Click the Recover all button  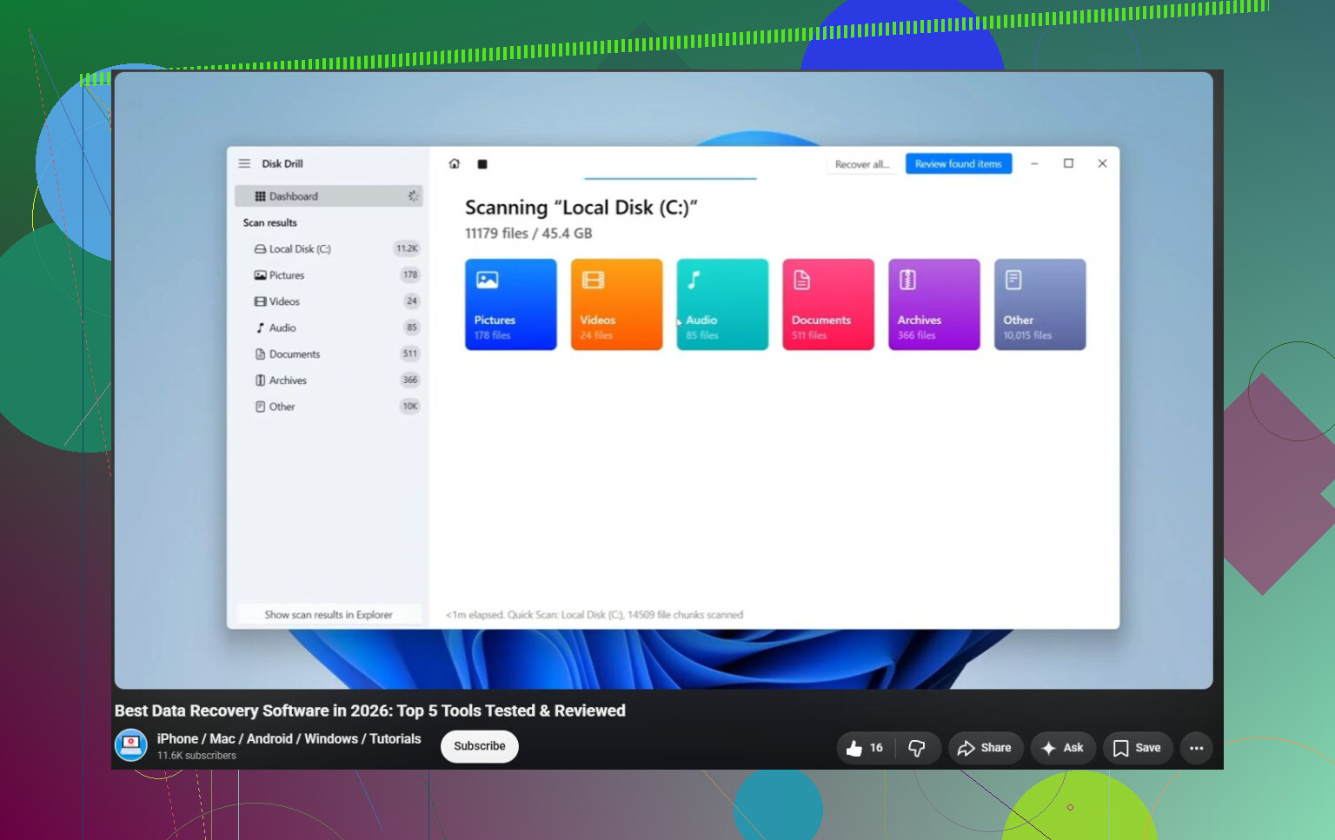862,164
